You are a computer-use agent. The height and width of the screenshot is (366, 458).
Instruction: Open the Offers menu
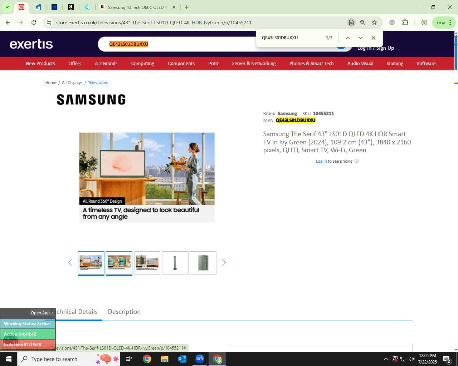[x=75, y=63]
